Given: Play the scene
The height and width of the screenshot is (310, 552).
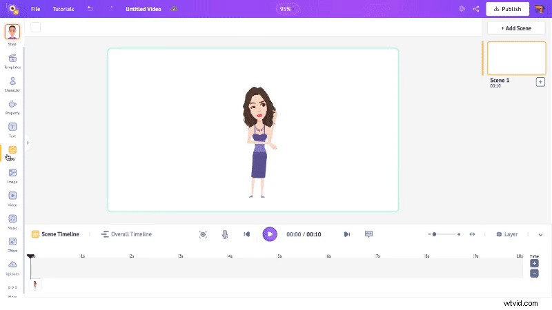Looking at the screenshot, I should point(270,234).
